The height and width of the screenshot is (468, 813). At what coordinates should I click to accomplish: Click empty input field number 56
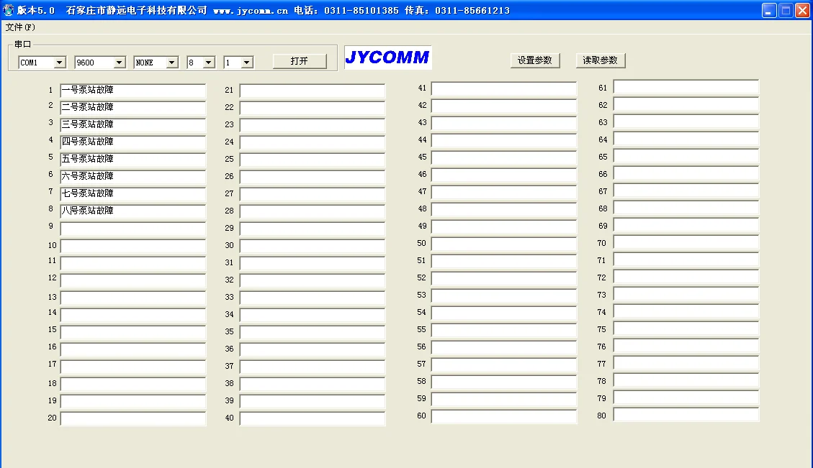(x=504, y=347)
